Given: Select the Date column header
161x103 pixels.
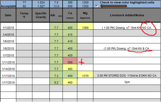Looking at the screenshot, I should (8, 15).
